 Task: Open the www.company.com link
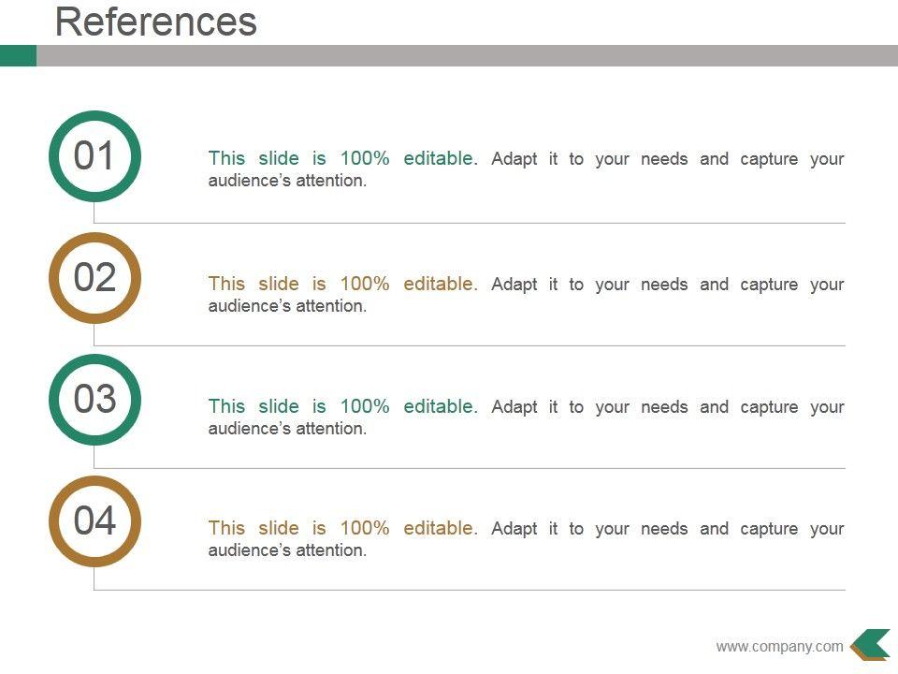tap(779, 646)
